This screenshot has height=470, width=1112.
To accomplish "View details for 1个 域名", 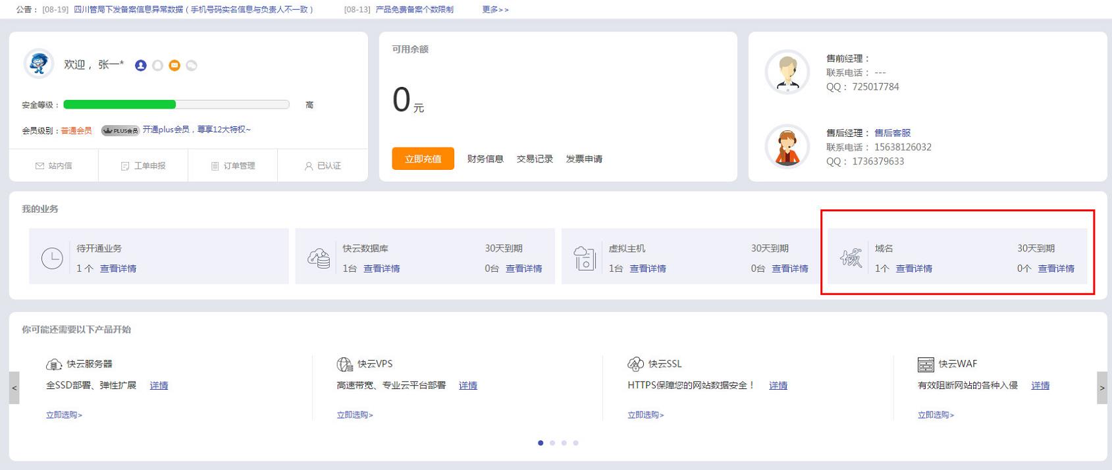I will pyautogui.click(x=914, y=269).
